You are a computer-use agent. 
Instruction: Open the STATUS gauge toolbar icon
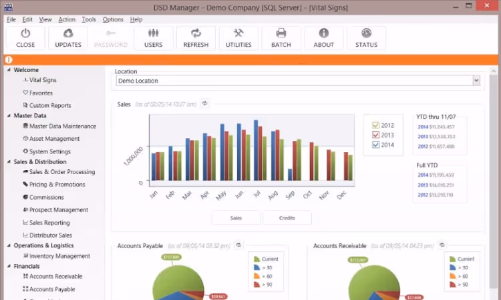tap(366, 38)
